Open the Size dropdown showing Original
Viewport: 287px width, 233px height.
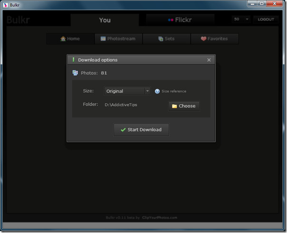click(127, 91)
